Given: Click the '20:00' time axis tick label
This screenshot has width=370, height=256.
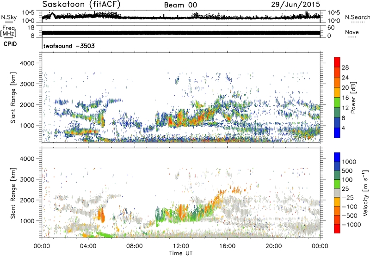Looking at the screenshot, I should click(273, 246).
